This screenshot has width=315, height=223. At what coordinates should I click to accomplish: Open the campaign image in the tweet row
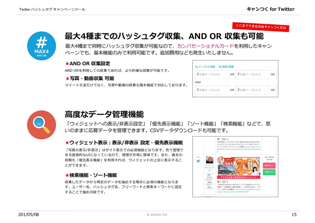pos(239,167)
